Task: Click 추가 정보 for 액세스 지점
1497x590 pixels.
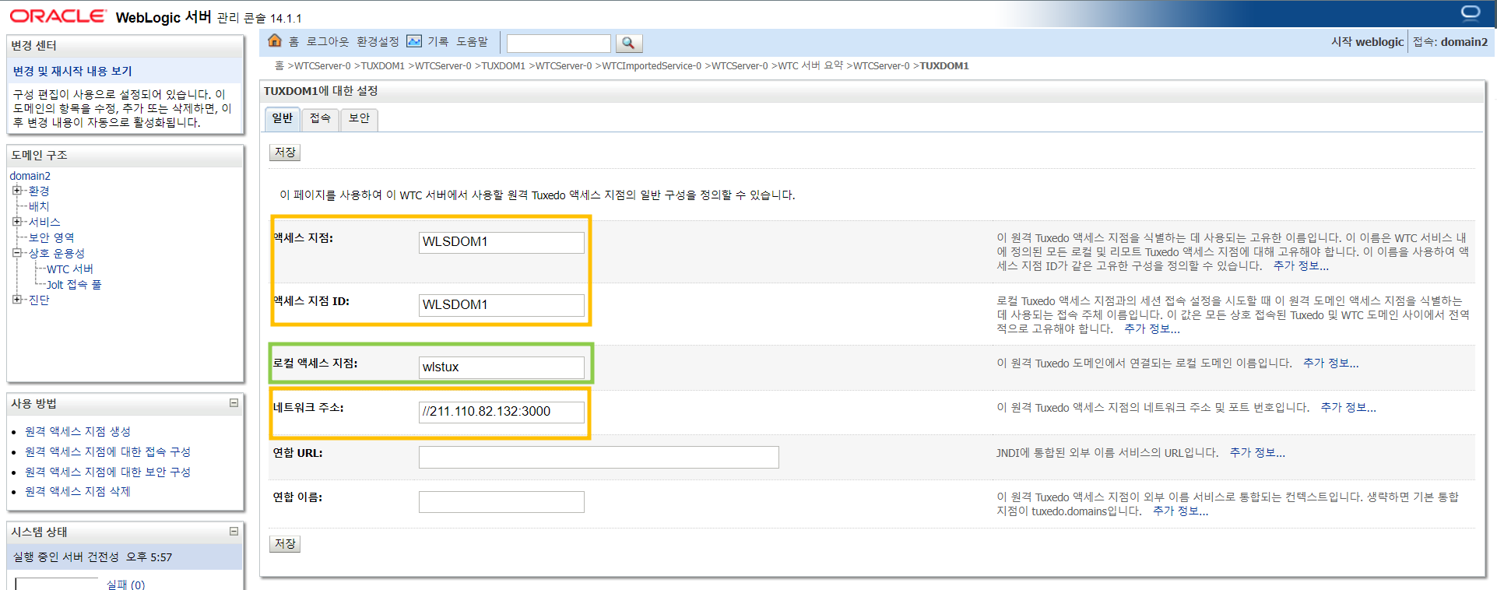Action: pos(1301,265)
